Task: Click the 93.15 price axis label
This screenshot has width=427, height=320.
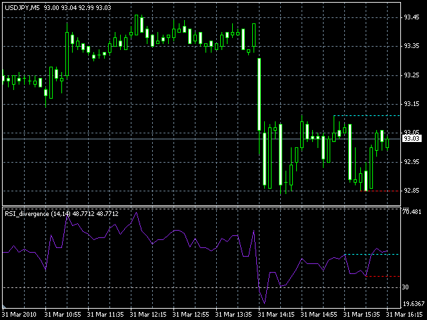Action: coord(412,104)
